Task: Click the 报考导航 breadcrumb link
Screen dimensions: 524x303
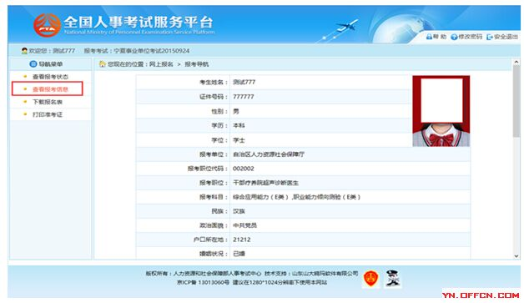Action: click(197, 64)
